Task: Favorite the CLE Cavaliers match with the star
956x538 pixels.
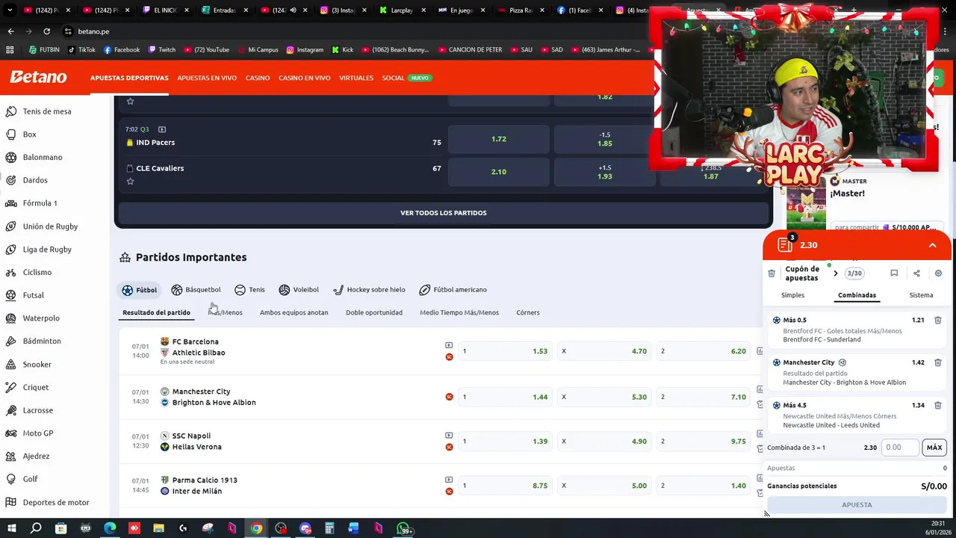Action: [130, 181]
